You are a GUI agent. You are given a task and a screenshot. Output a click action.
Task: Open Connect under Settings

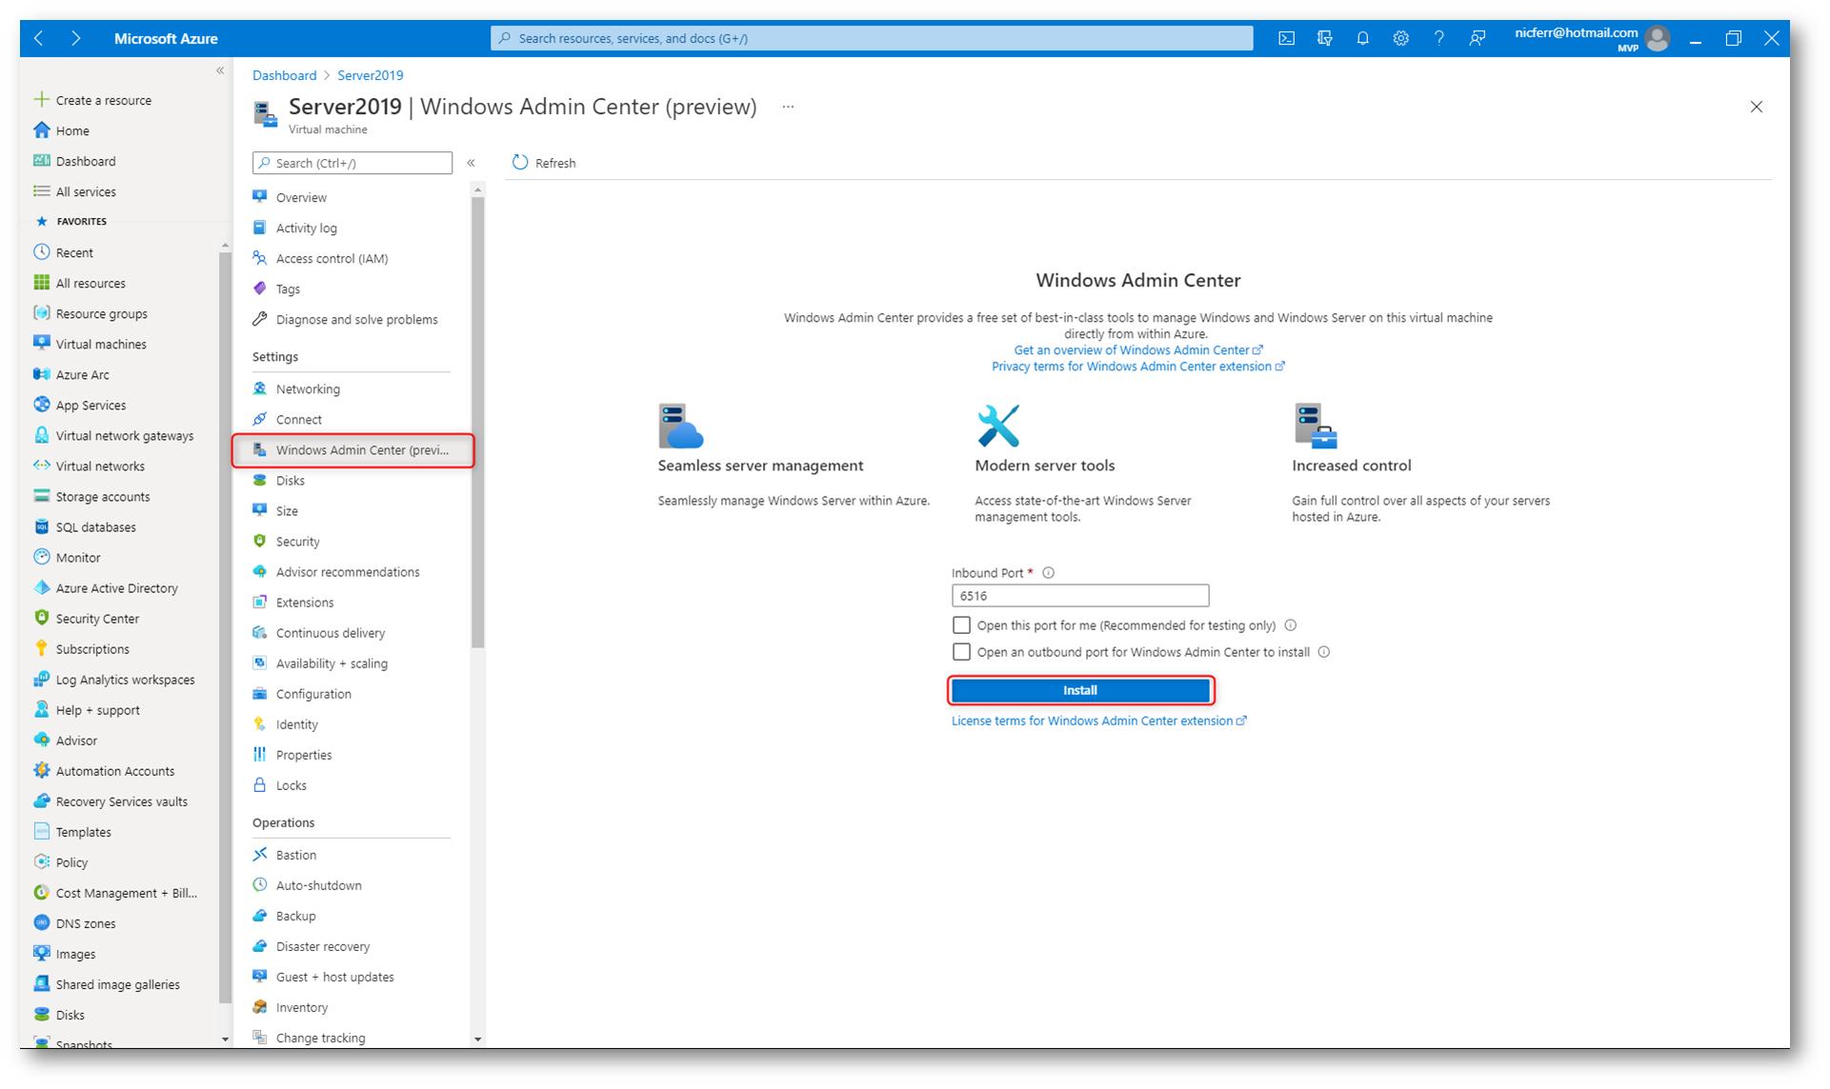tap(298, 419)
